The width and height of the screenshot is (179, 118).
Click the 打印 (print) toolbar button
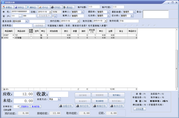(x=56, y=7)
